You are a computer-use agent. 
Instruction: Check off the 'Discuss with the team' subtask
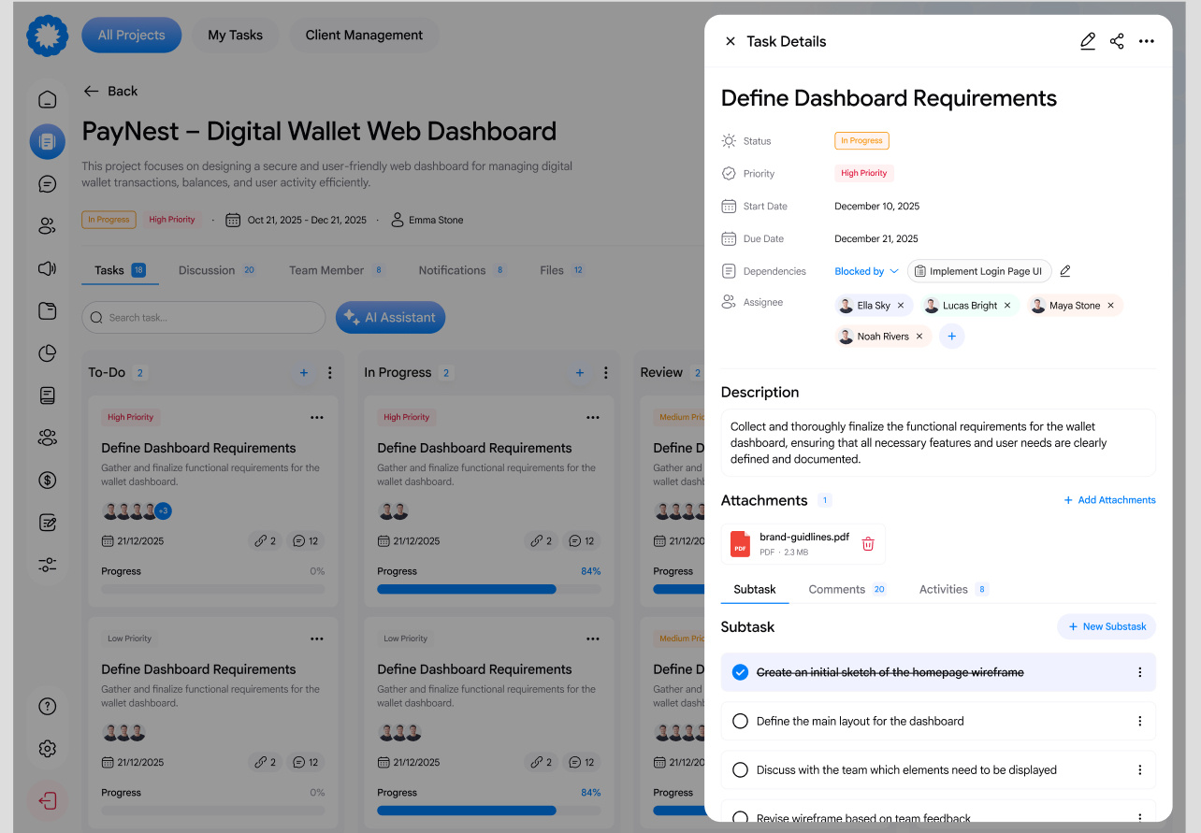(740, 769)
